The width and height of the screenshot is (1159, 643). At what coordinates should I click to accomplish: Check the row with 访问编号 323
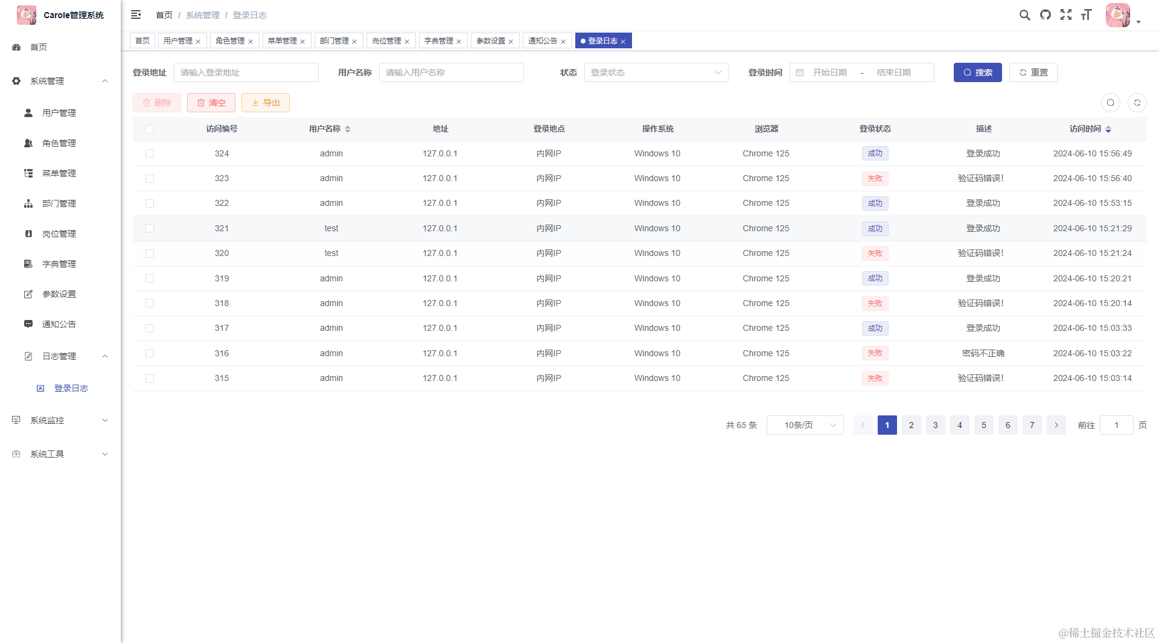click(150, 179)
